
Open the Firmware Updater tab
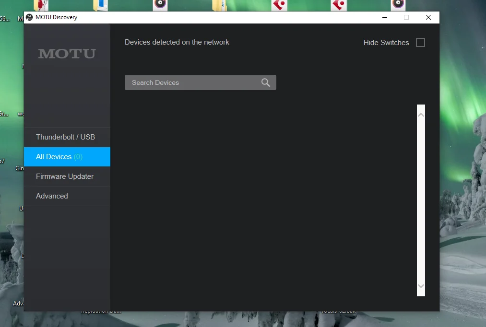click(67, 176)
